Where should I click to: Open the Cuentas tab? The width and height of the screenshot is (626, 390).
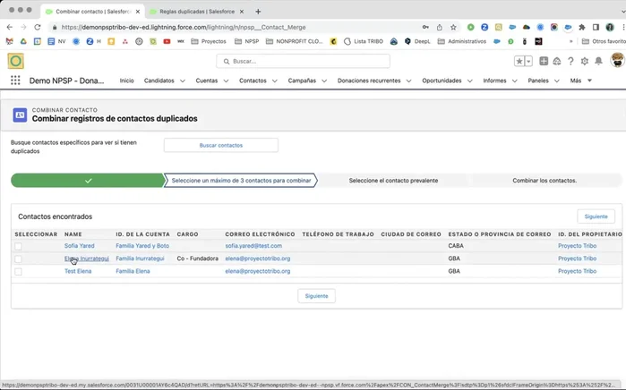pos(206,81)
